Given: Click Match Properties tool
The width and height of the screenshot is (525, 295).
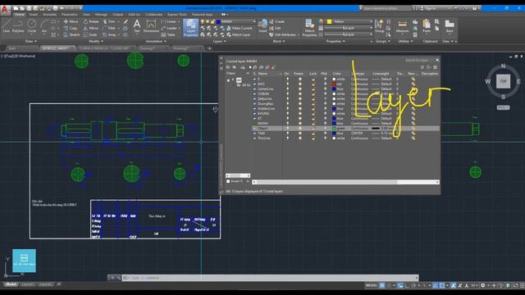Looking at the screenshot, I should (309, 27).
